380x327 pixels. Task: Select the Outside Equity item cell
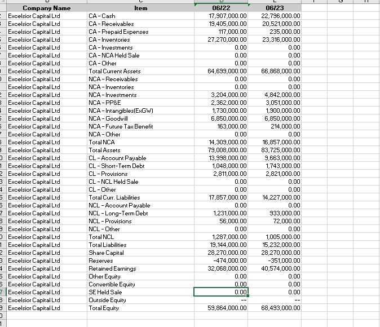click(x=140, y=300)
